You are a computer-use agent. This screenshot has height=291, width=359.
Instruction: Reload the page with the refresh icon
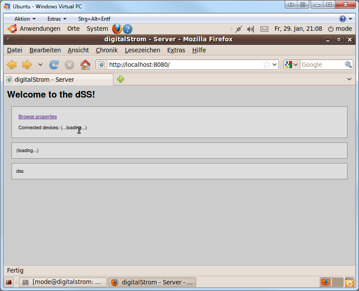(x=54, y=65)
